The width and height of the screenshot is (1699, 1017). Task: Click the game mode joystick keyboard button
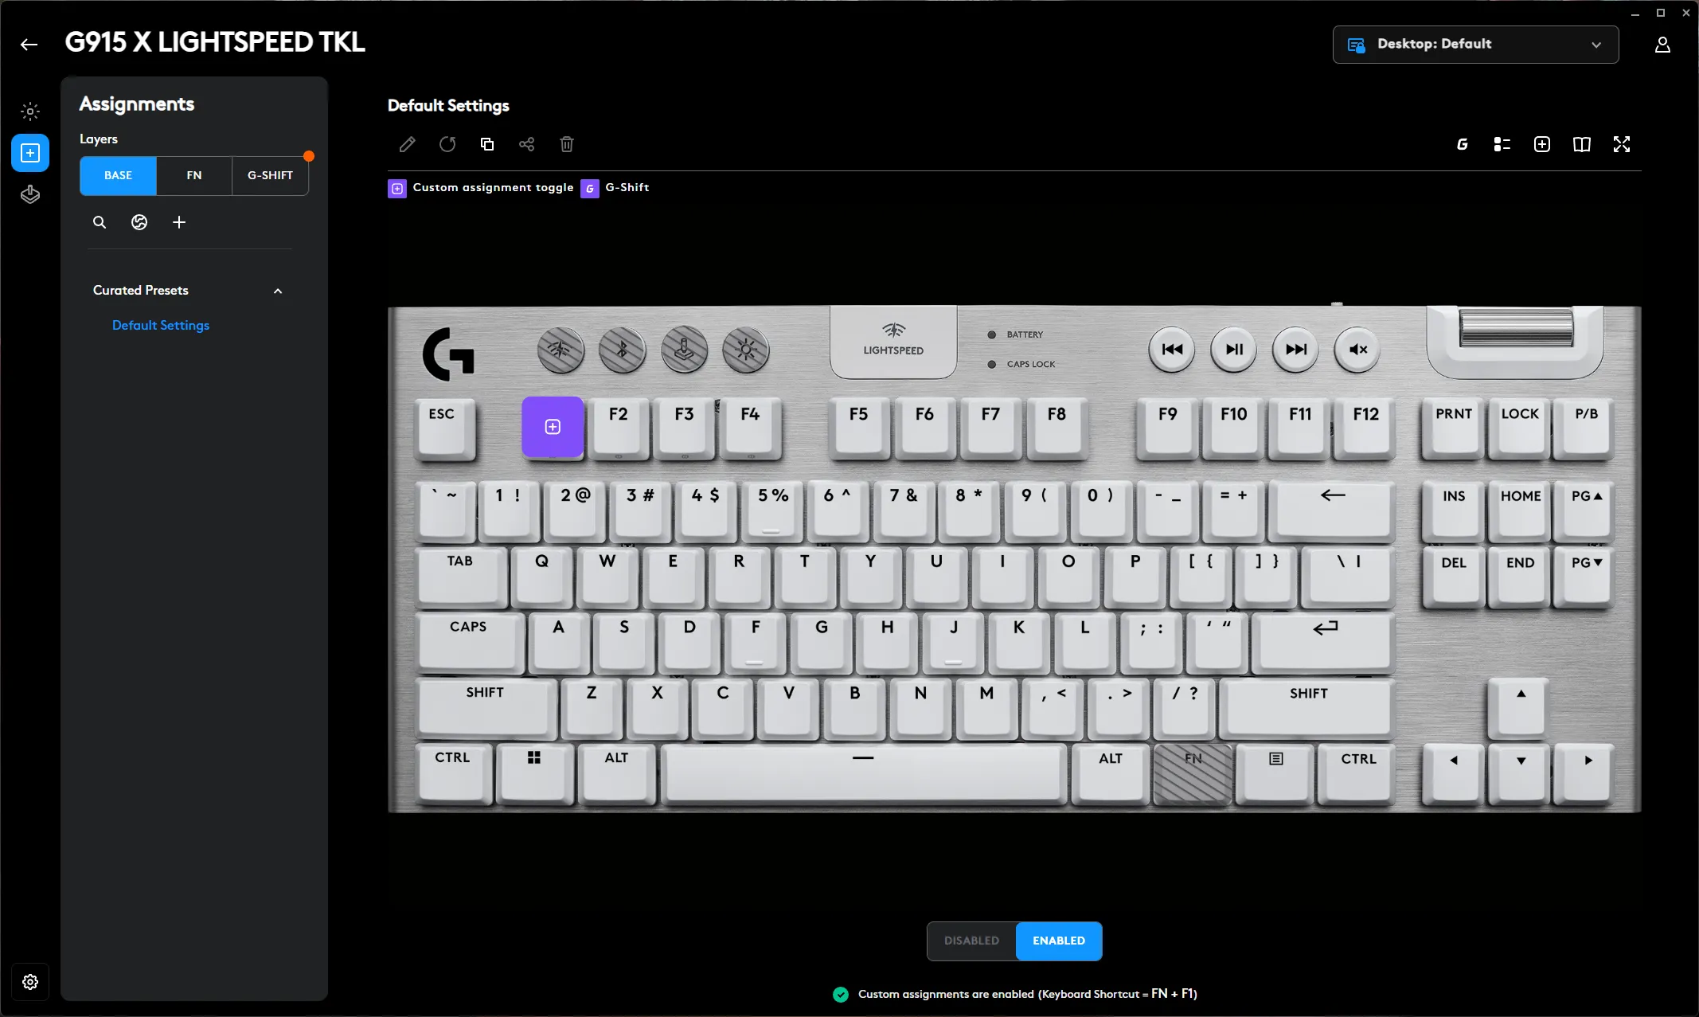coord(684,350)
